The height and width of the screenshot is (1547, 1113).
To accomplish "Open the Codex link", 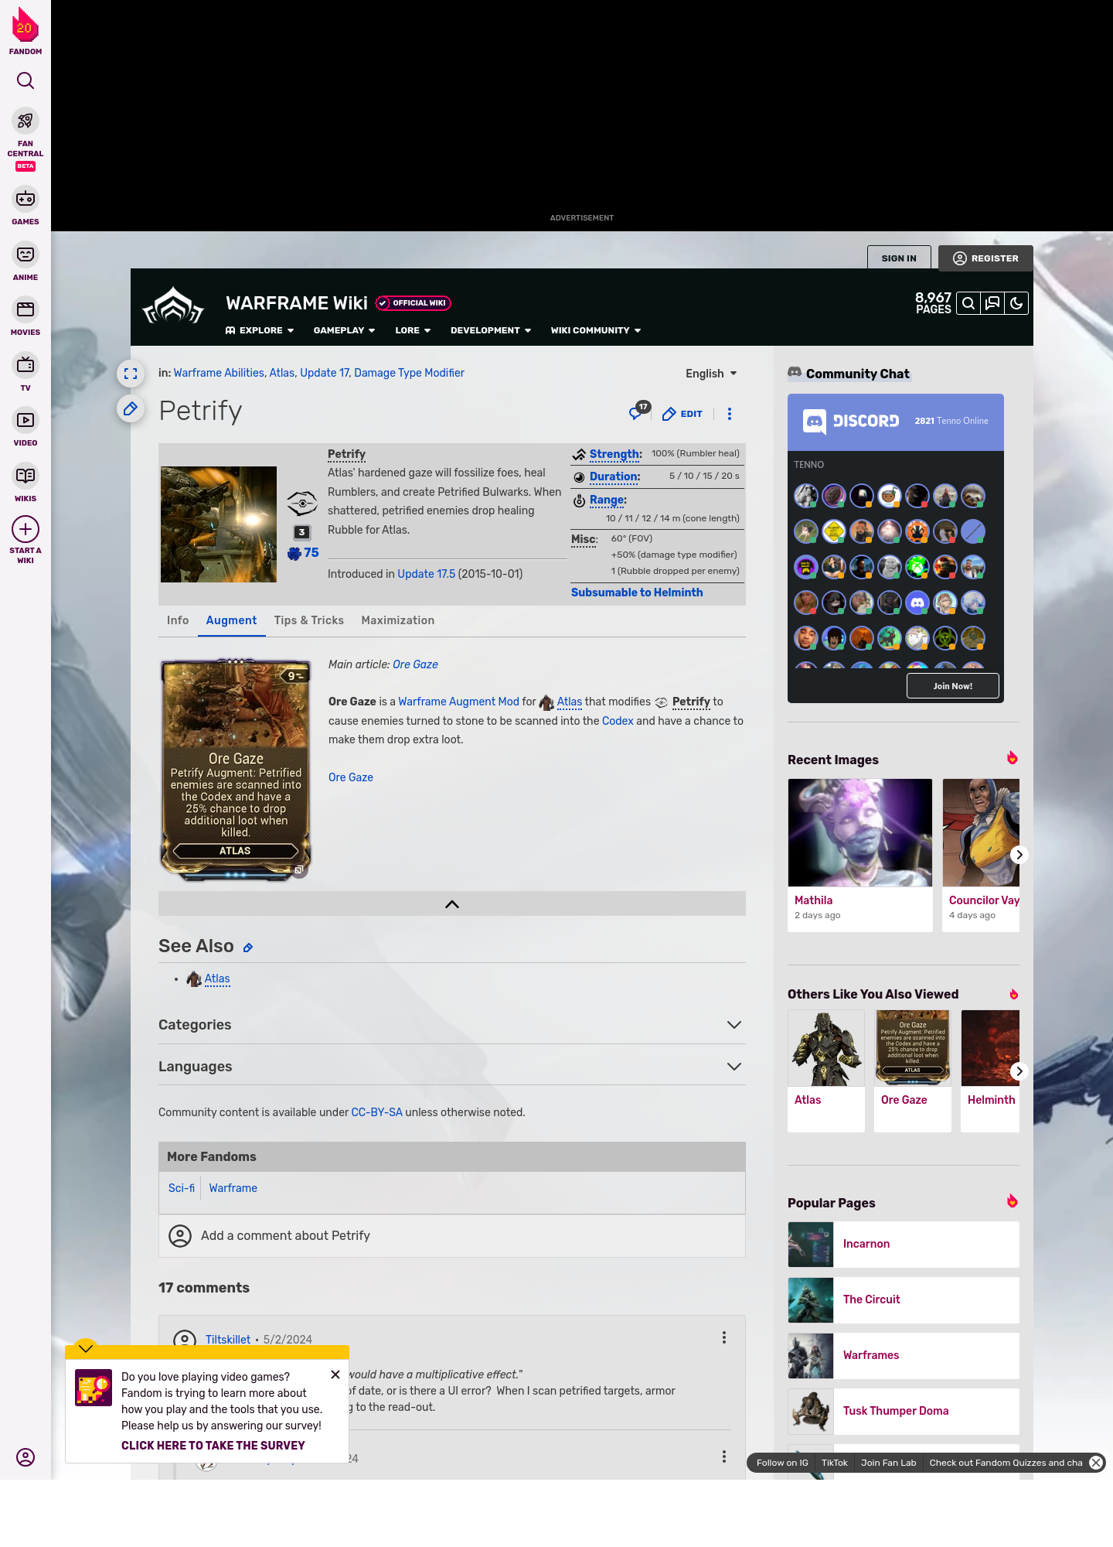I will pos(618,721).
